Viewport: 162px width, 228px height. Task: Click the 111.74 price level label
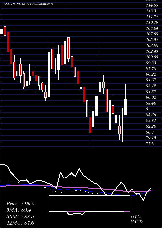coord(152,17)
